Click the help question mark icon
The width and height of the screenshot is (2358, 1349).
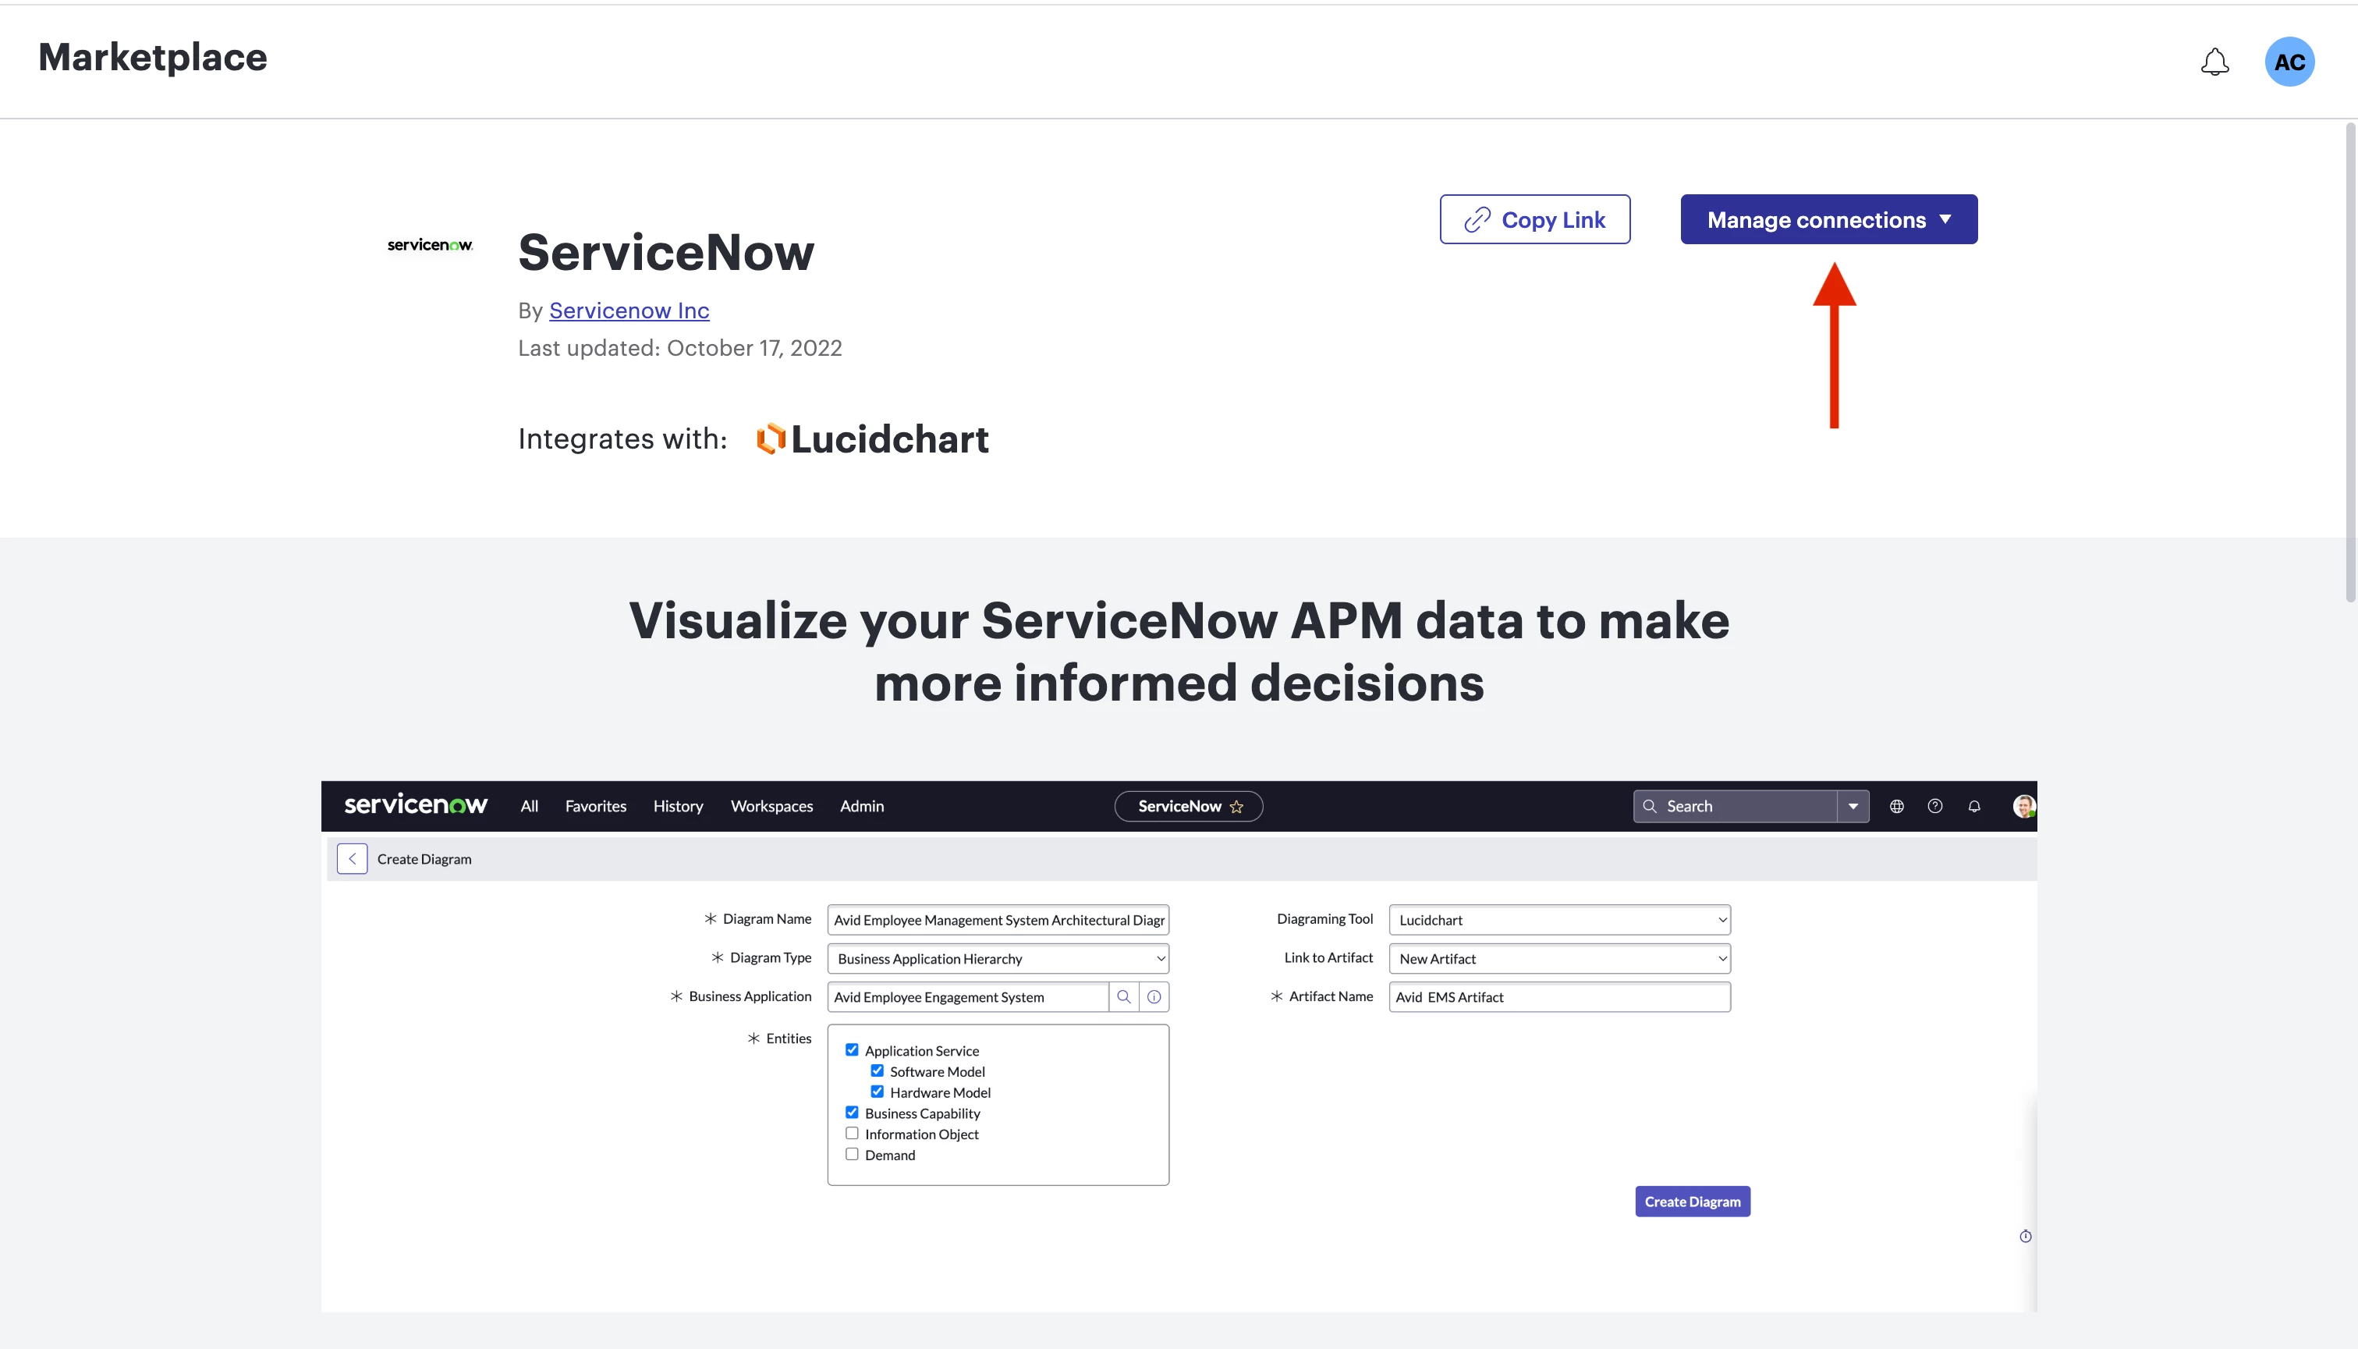1934,806
